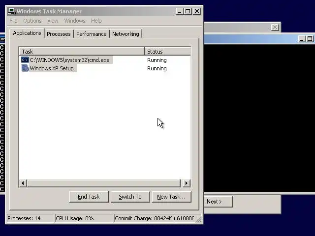Image resolution: width=315 pixels, height=236 pixels.
Task: Click Next in the setup window
Action: [x=218, y=202]
